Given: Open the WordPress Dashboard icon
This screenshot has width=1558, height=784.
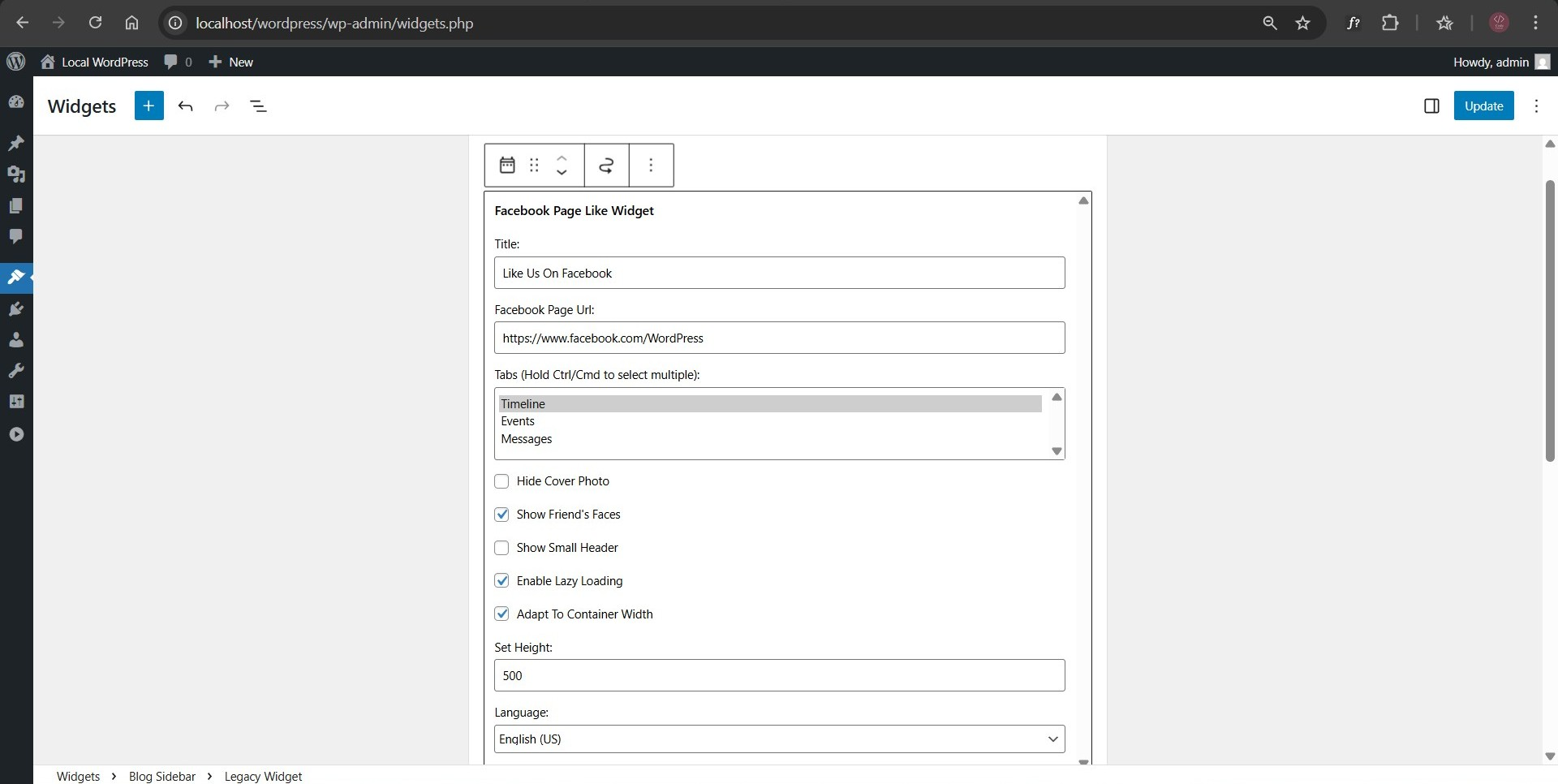Looking at the screenshot, I should point(16,101).
